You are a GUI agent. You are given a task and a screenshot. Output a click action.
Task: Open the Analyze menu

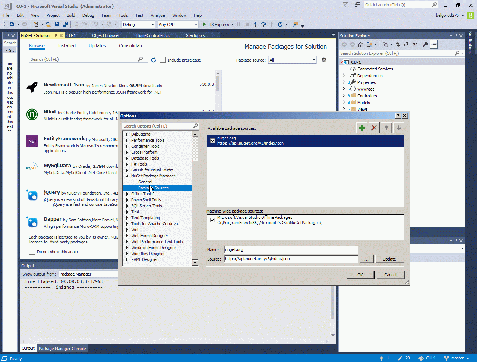[x=158, y=15]
